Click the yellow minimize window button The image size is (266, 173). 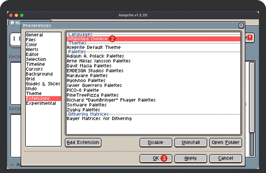click(16, 15)
